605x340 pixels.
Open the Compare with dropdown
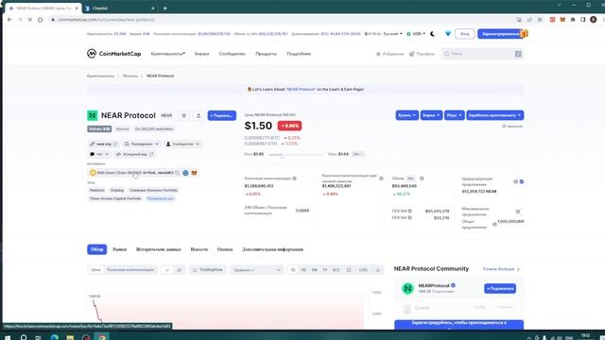pyautogui.click(x=256, y=270)
